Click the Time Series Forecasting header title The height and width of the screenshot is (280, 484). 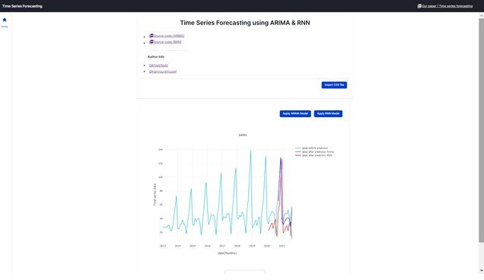[x=22, y=6]
